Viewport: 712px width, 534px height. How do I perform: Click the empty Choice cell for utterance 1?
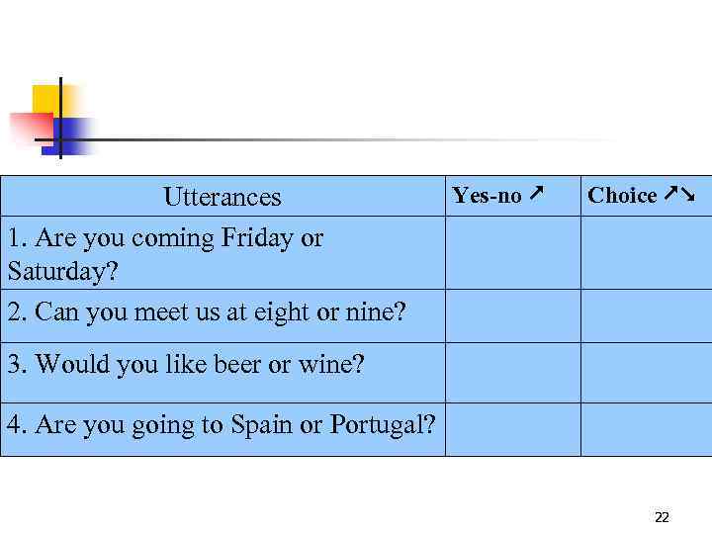click(x=646, y=252)
